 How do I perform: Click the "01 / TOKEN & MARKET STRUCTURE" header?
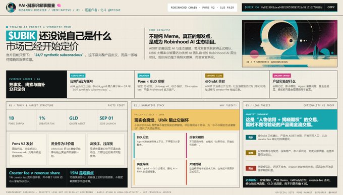(31, 105)
